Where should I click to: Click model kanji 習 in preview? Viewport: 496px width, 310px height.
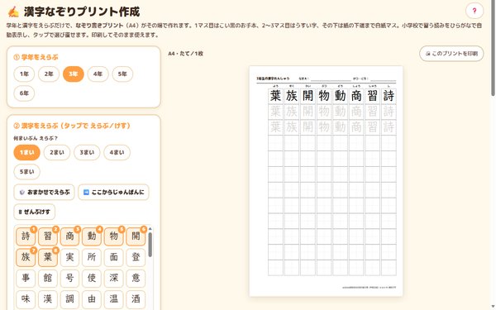373,96
